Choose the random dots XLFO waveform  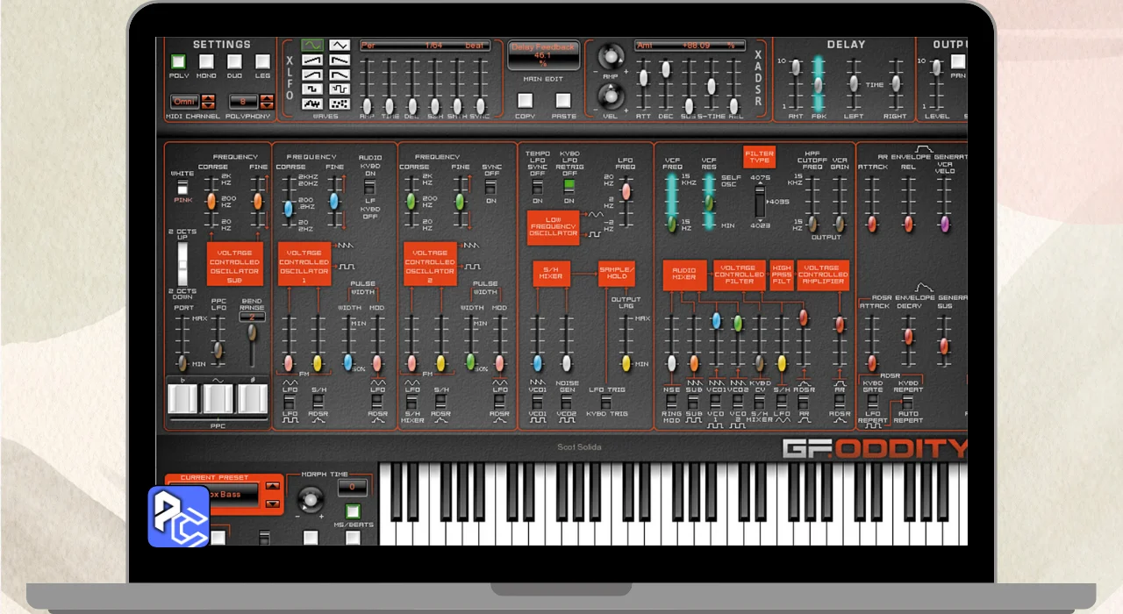(340, 104)
